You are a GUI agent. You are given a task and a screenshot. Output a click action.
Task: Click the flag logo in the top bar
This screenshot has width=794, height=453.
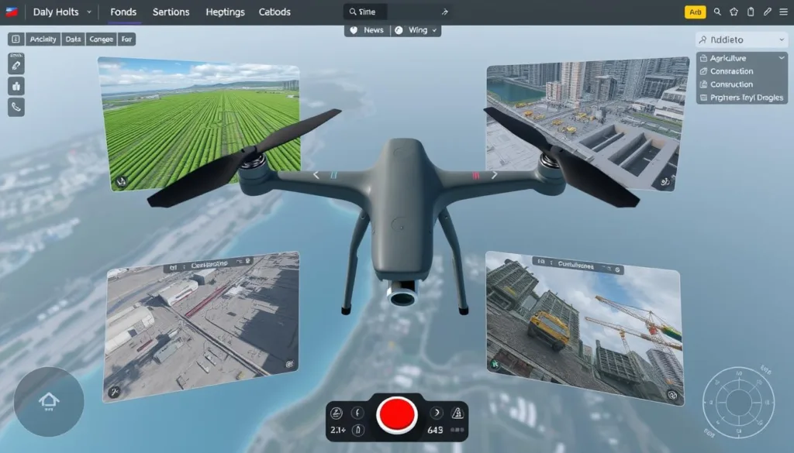(12, 12)
